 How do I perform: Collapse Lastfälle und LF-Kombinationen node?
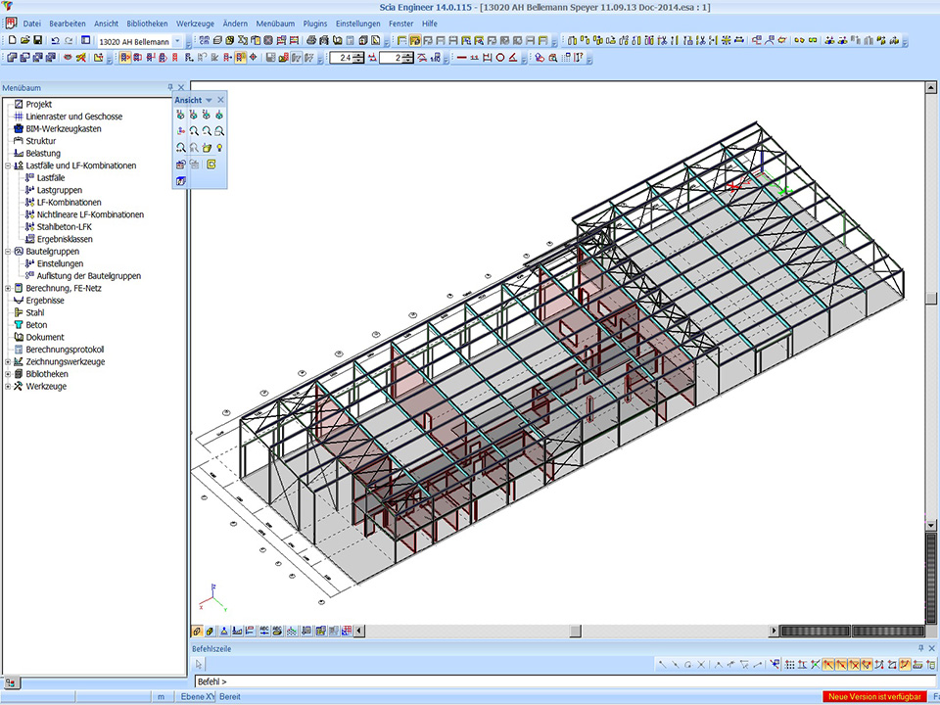(x=8, y=166)
